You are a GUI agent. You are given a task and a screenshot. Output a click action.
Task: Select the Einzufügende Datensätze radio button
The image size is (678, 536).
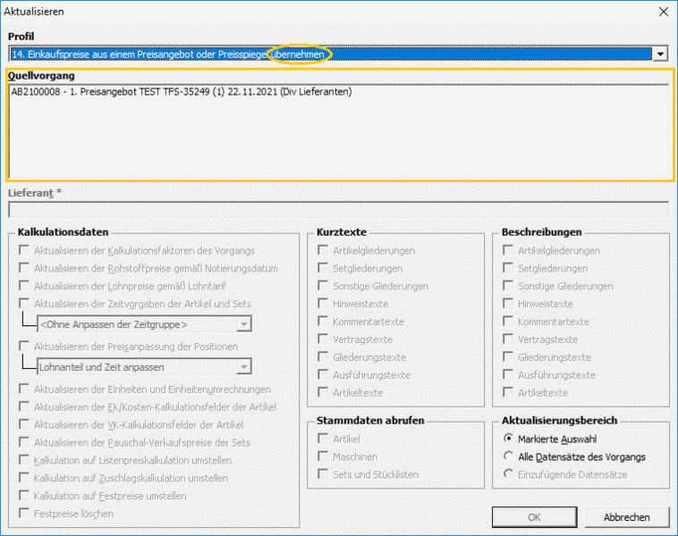pyautogui.click(x=508, y=473)
